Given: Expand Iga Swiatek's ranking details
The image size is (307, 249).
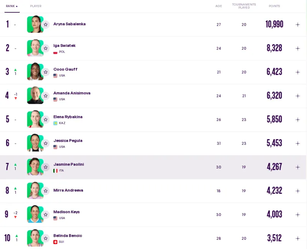Looking at the screenshot, I should (x=297, y=48).
